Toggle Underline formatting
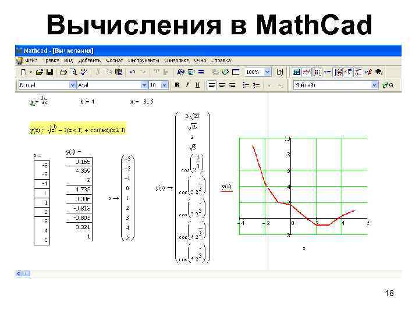Viewport: 419px width, 314px height. point(197,85)
